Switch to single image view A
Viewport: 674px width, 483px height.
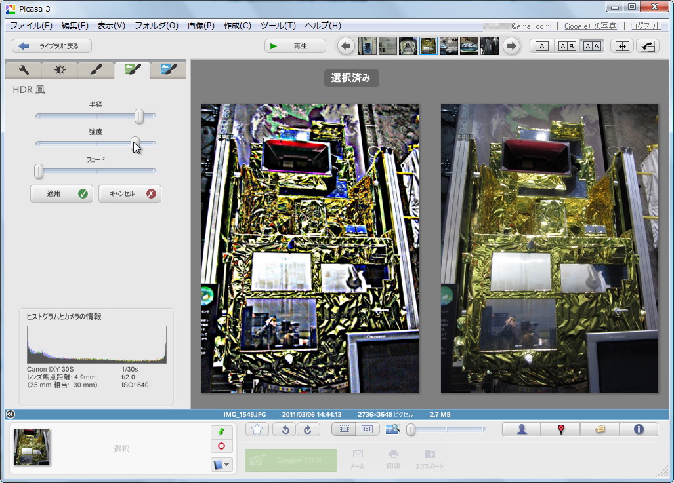click(x=542, y=46)
